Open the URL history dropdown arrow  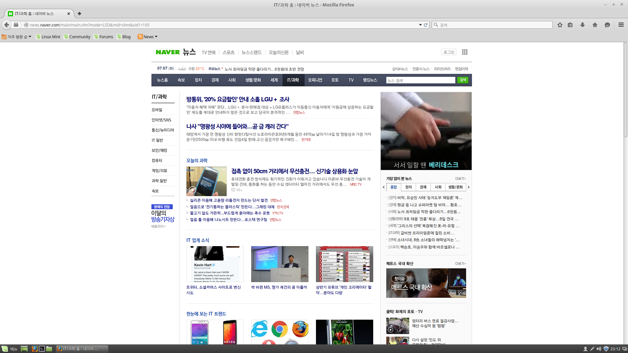[420, 25]
